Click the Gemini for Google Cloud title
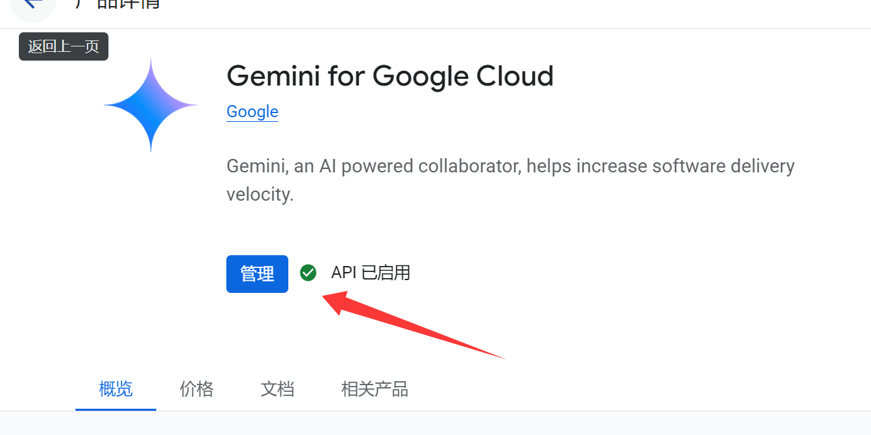871x435 pixels. click(x=390, y=76)
